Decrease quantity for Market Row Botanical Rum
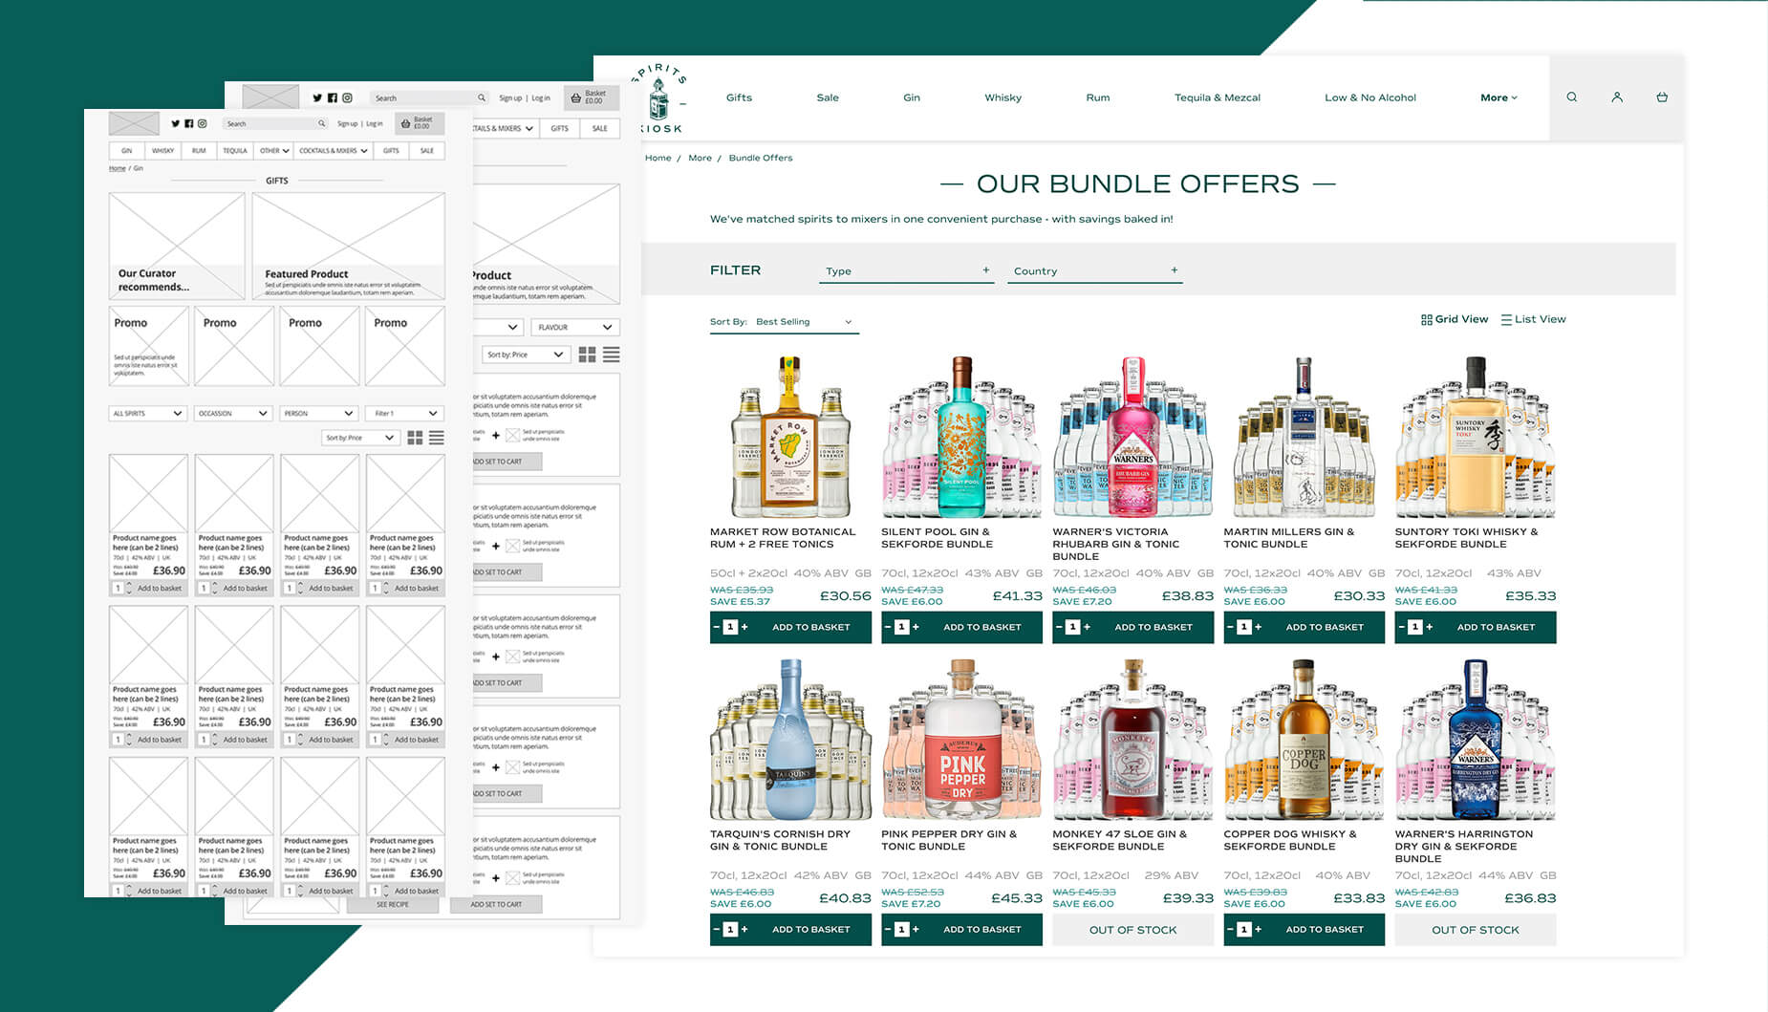This screenshot has height=1012, width=1768. [x=717, y=627]
